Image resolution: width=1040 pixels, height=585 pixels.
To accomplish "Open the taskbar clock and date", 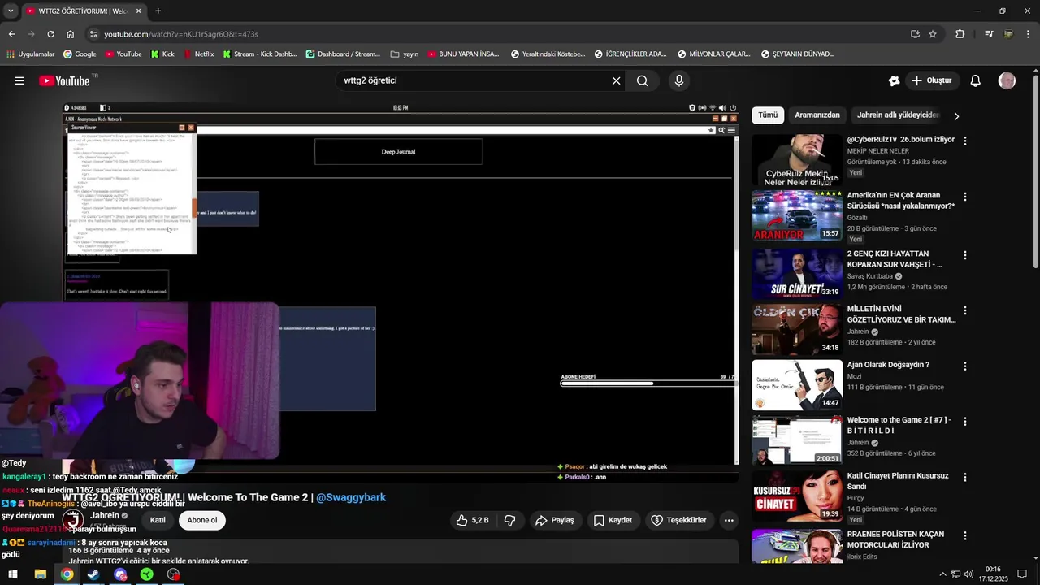I will click(x=993, y=574).
